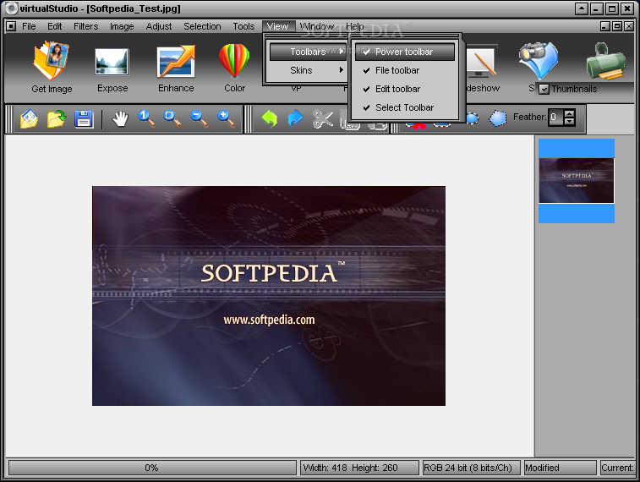Undo with the green arrow
The height and width of the screenshot is (482, 640).
tap(270, 118)
